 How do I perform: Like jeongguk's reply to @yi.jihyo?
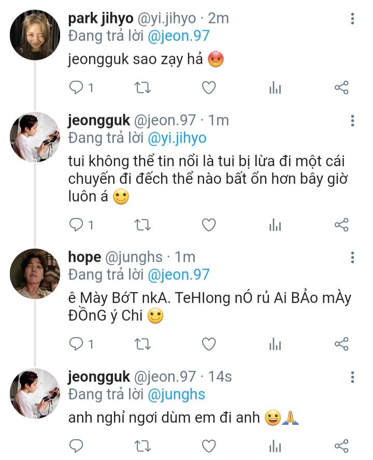(x=208, y=225)
